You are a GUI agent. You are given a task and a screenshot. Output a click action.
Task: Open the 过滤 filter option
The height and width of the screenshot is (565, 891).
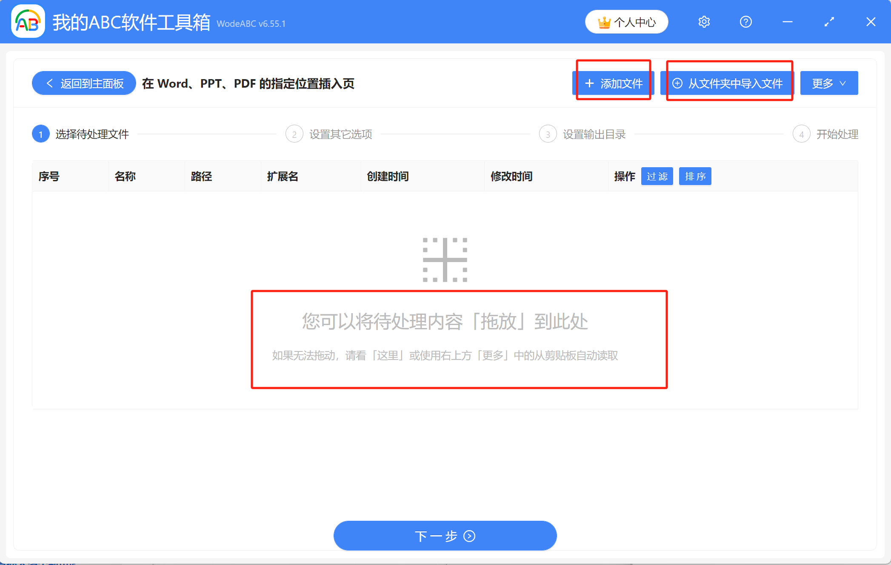coord(657,176)
